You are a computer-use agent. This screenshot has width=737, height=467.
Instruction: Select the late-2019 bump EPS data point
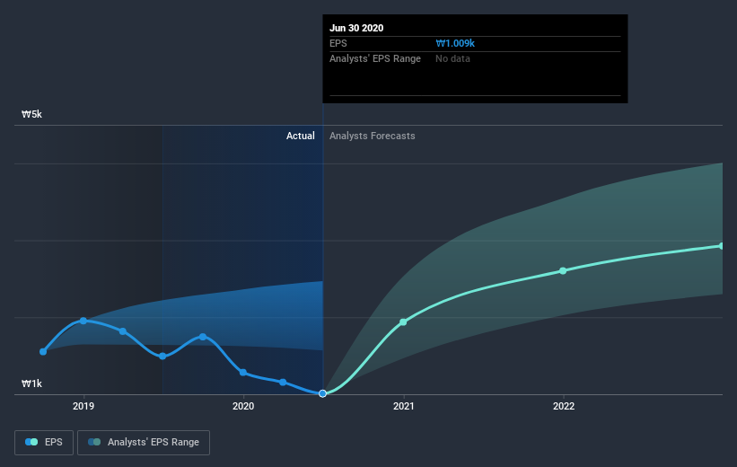point(203,337)
